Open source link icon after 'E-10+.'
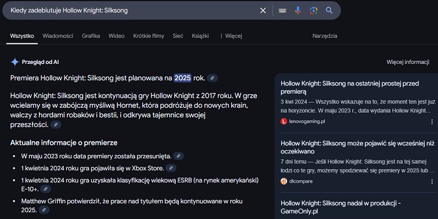Screen dimensions: 438x219 [x=46, y=189]
